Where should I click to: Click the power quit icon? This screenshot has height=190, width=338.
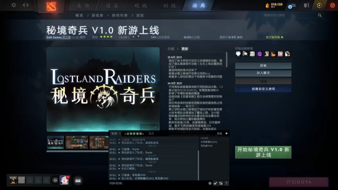(333, 5)
